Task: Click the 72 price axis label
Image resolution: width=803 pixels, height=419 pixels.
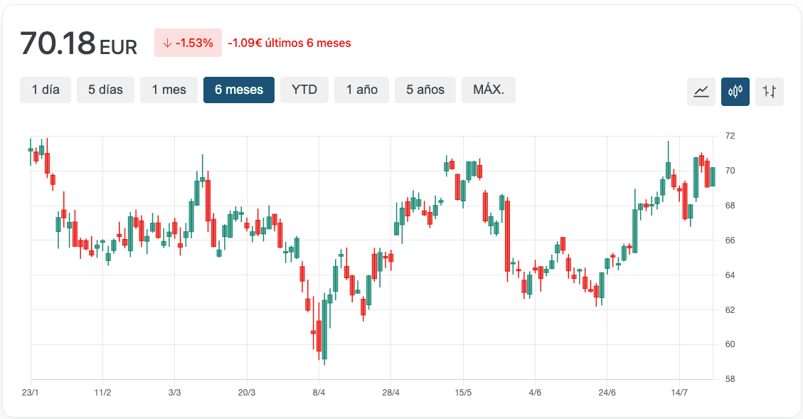Action: click(x=730, y=136)
